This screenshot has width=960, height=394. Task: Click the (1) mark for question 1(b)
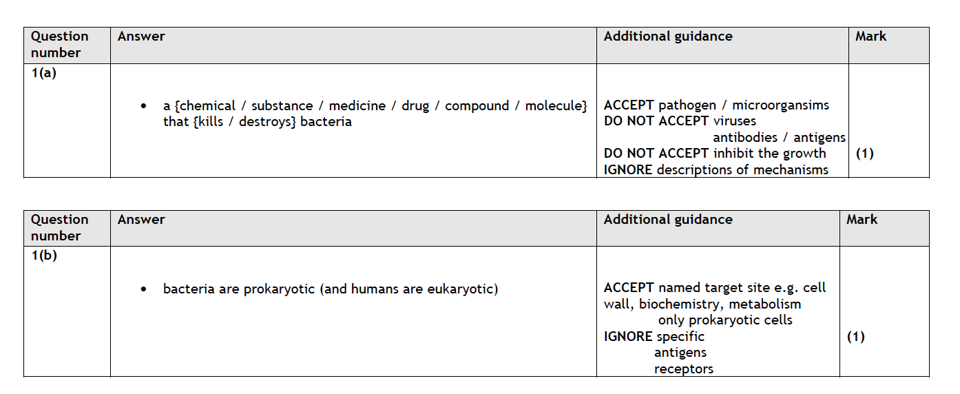(x=855, y=337)
